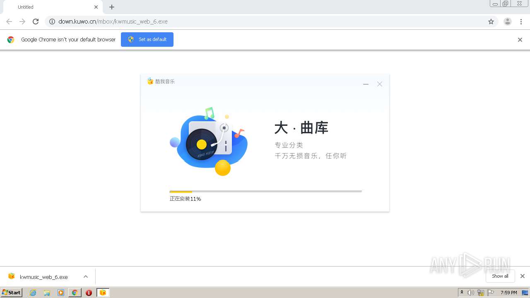This screenshot has height=298, width=530.
Task: Set Chrome as default browser
Action: tap(147, 39)
